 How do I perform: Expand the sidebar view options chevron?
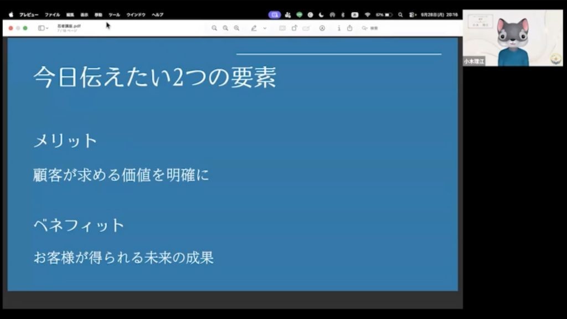coord(48,28)
